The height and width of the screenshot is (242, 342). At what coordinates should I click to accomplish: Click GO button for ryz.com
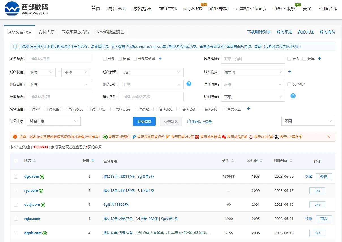pos(317,191)
